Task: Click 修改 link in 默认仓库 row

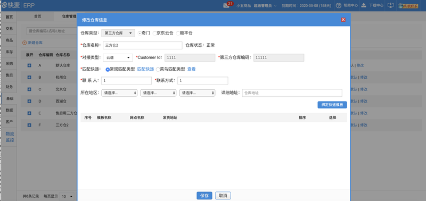Action: click(x=364, y=65)
